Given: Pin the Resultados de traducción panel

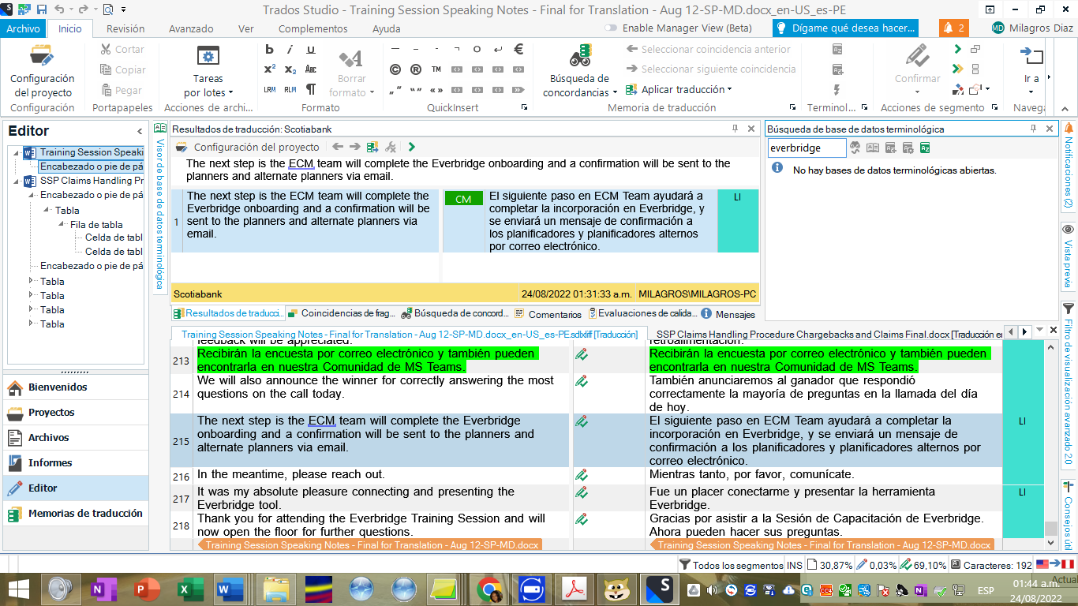Looking at the screenshot, I should pos(735,129).
